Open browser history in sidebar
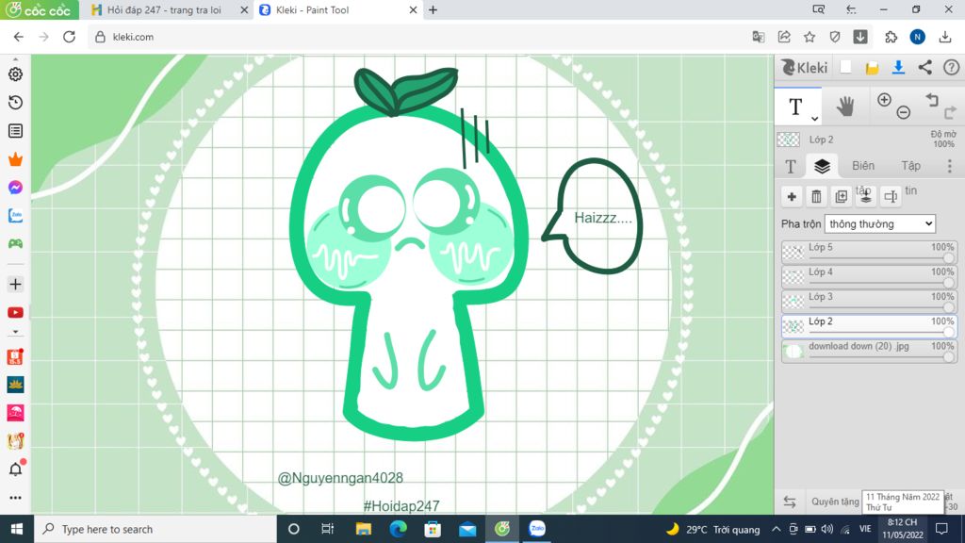 [15, 102]
